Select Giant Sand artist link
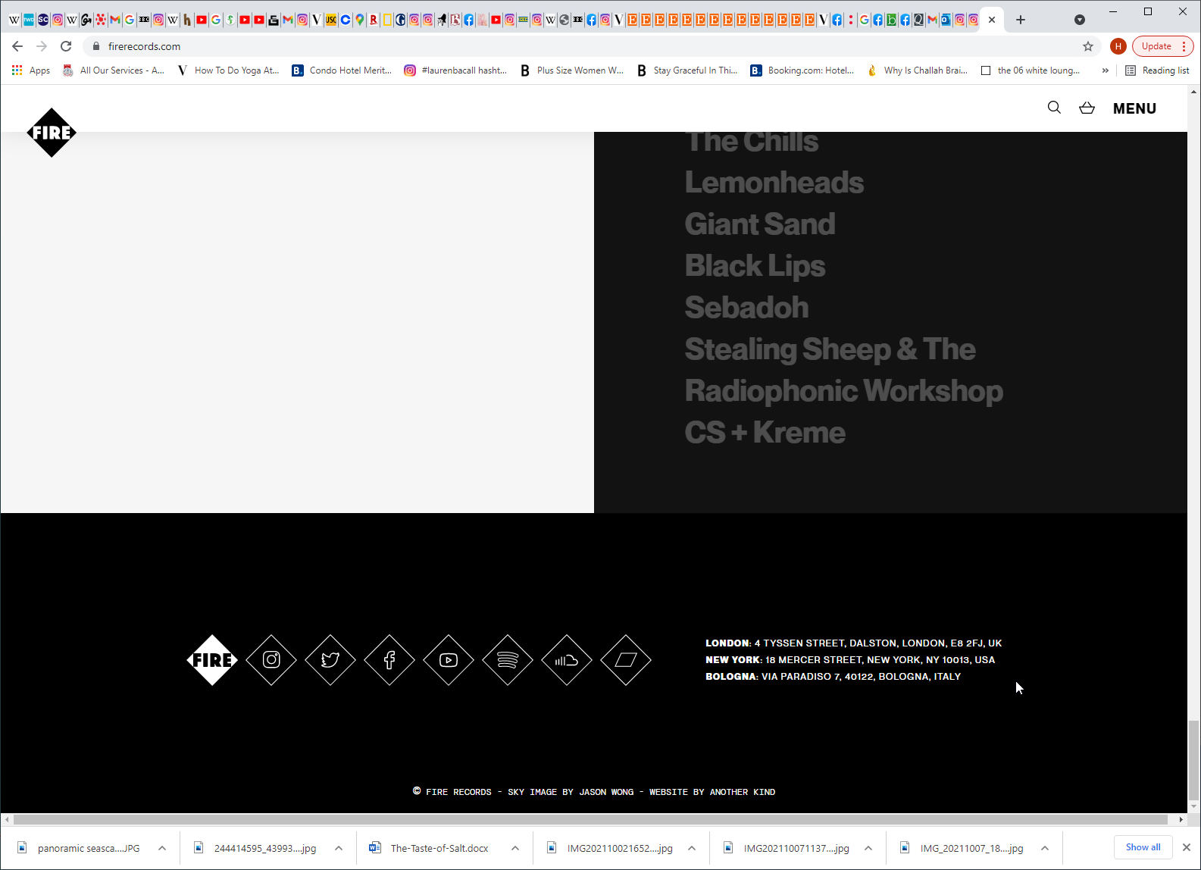The width and height of the screenshot is (1201, 870). (760, 224)
